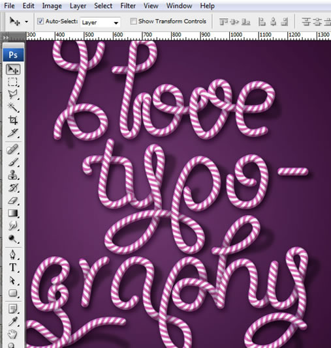Open the Filter menu

pyautogui.click(x=128, y=6)
